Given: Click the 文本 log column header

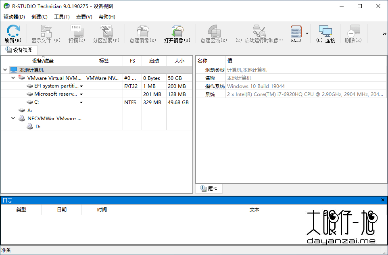Looking at the screenshot, I should pos(254,210).
